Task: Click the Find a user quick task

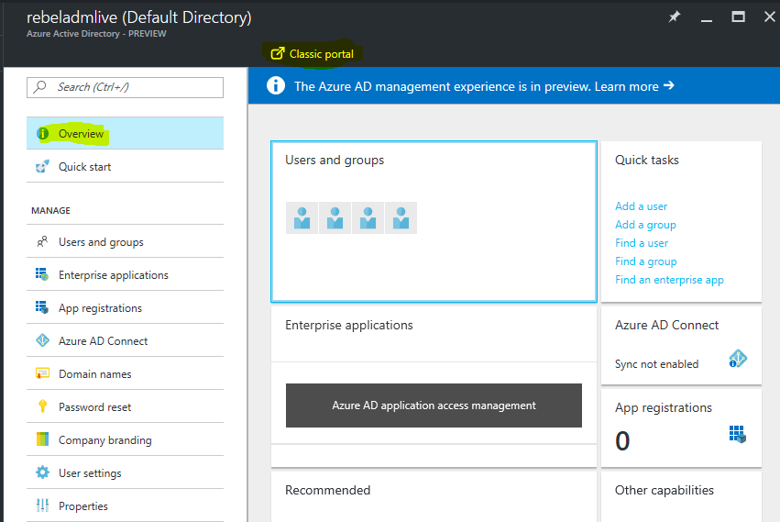Action: click(x=642, y=243)
